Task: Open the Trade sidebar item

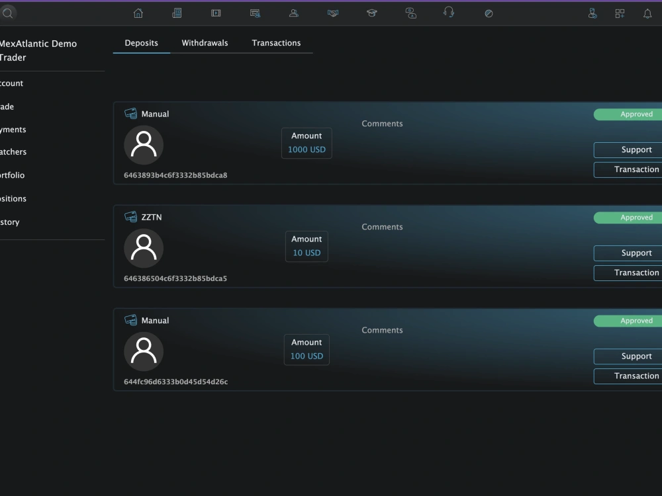Action: point(7,106)
